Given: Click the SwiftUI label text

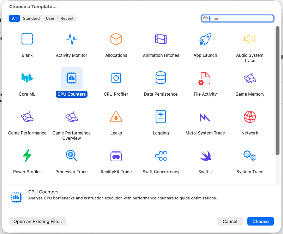Looking at the screenshot, I should click(205, 172).
